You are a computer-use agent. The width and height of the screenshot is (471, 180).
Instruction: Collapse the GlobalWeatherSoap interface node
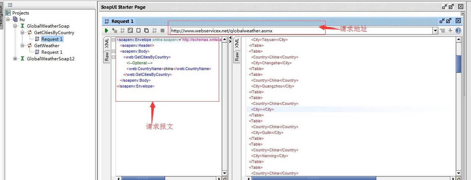(15, 26)
